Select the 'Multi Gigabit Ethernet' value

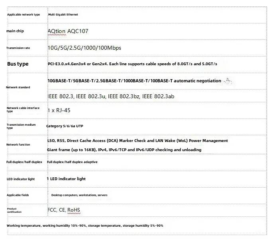pos(63,15)
